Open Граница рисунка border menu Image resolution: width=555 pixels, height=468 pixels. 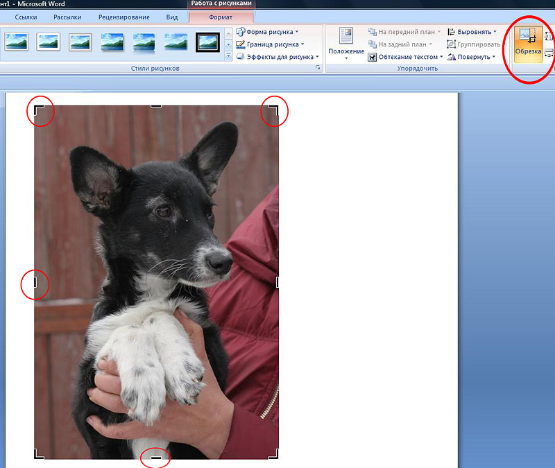270,44
